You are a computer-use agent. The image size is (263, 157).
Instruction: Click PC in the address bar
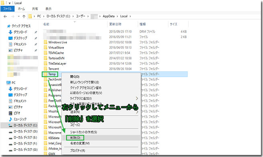point(39,16)
